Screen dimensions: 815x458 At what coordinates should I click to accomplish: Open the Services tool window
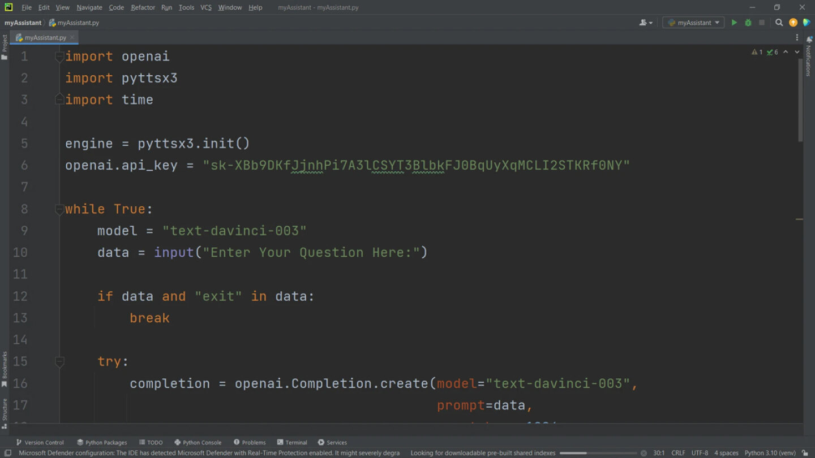(x=332, y=442)
